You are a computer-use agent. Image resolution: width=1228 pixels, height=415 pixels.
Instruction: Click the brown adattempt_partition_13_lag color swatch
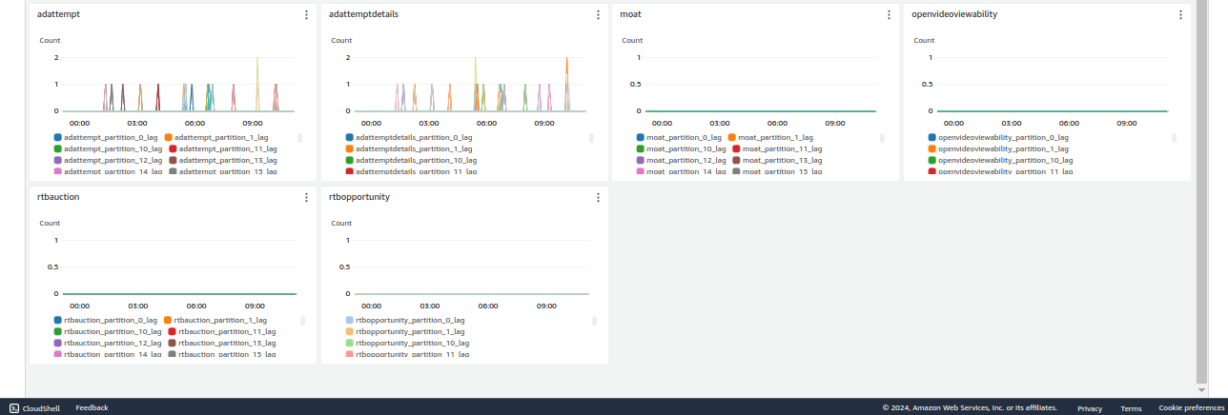click(173, 160)
